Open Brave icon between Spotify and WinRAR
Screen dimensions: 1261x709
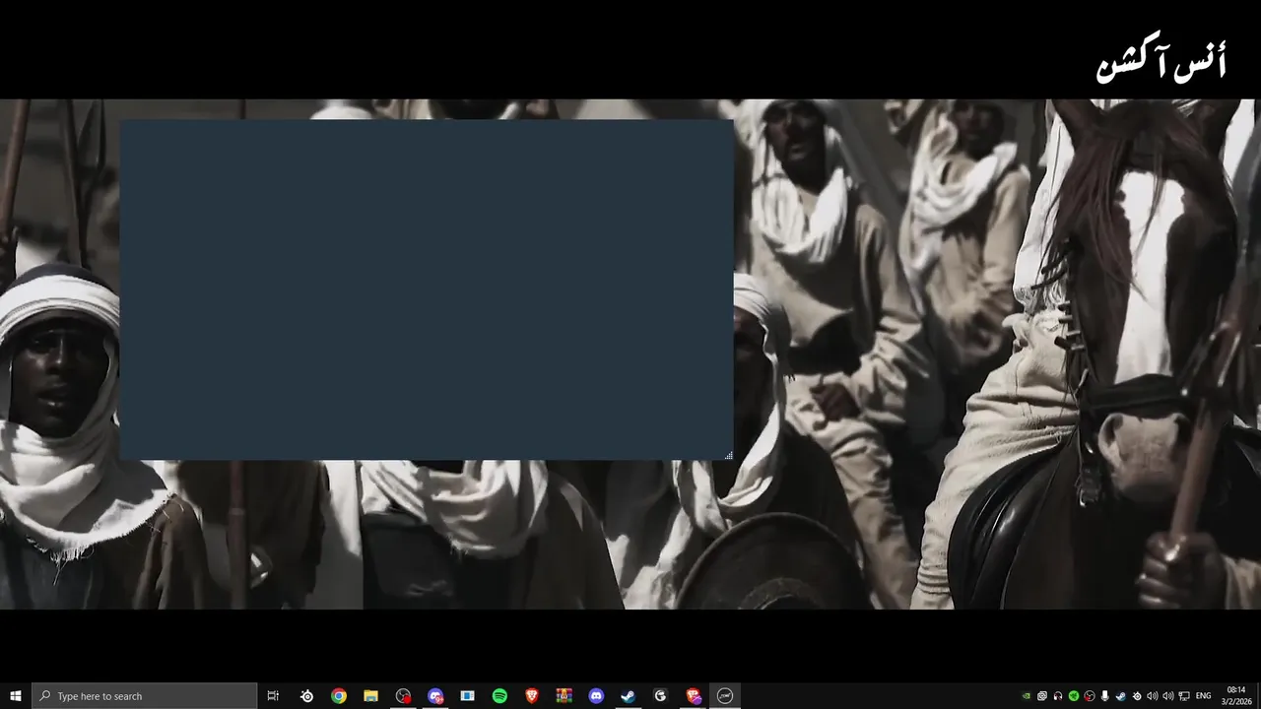(x=532, y=696)
